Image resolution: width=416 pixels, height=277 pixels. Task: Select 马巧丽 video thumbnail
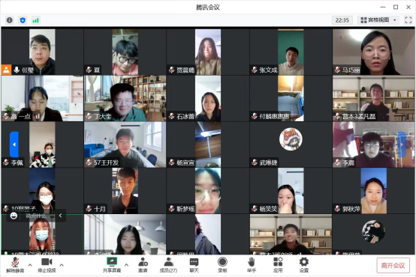click(373, 52)
